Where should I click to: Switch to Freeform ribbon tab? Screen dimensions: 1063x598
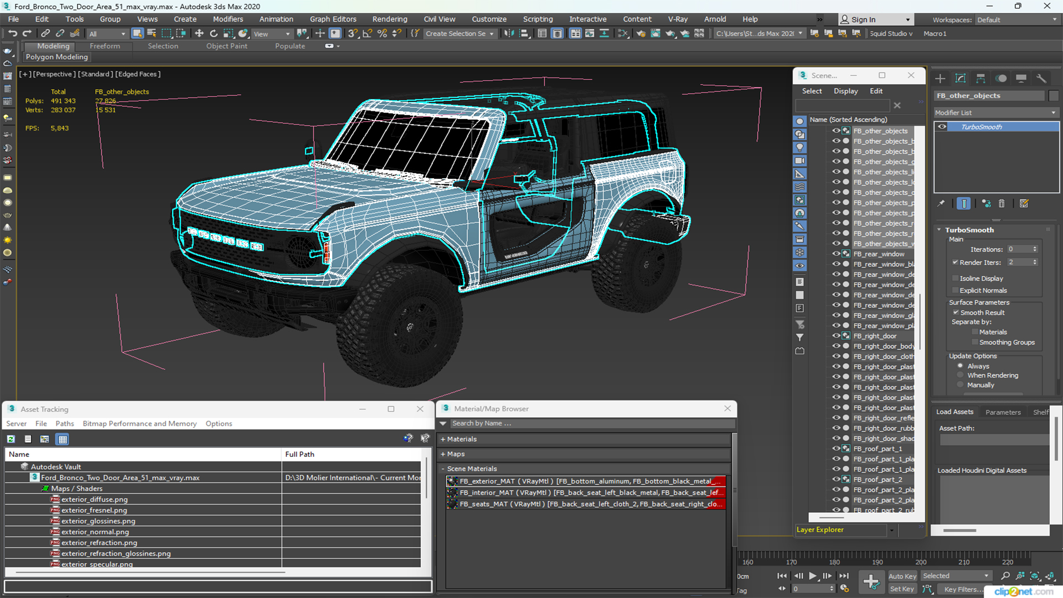tap(105, 46)
